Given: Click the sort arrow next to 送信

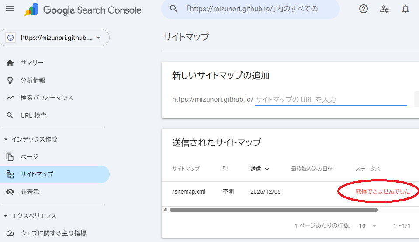Looking at the screenshot, I should [267, 169].
